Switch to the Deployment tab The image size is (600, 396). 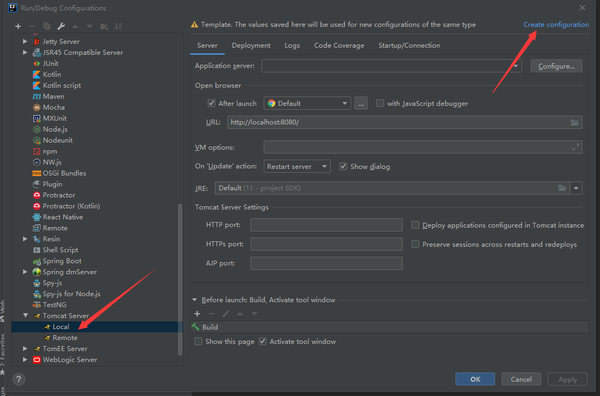coord(251,46)
